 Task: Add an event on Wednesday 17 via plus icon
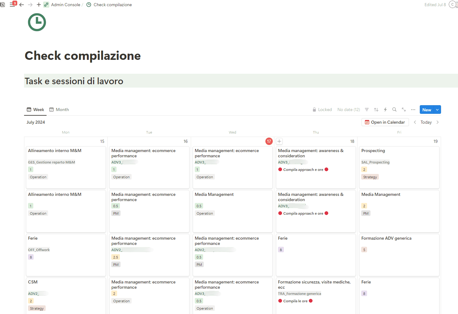[x=279, y=141]
